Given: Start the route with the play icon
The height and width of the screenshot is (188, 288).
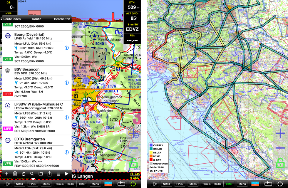Looking at the screenshot, I should [67, 174].
